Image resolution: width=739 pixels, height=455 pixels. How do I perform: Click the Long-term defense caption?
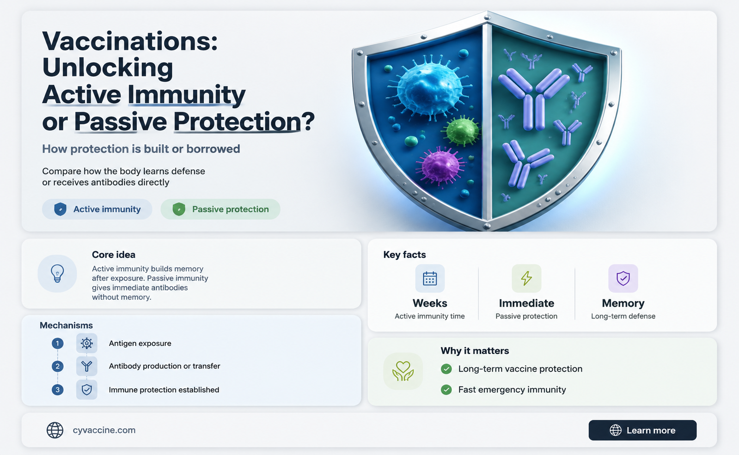point(623,316)
